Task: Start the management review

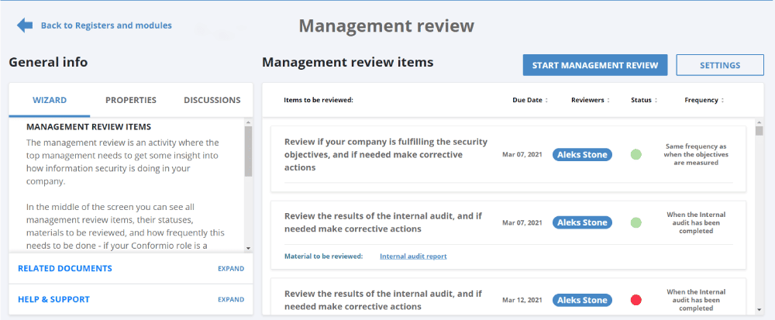Action: (595, 65)
